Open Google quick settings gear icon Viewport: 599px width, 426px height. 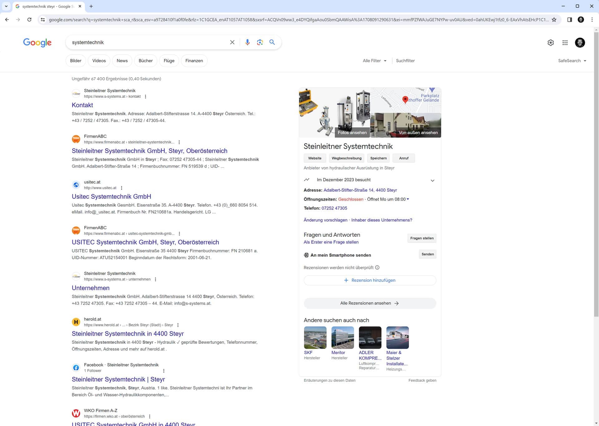[x=551, y=43]
